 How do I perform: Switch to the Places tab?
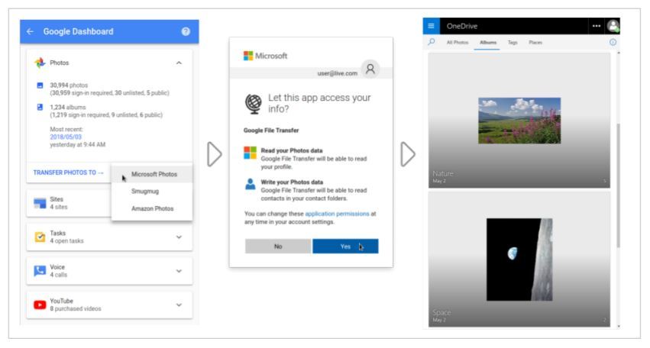point(535,42)
